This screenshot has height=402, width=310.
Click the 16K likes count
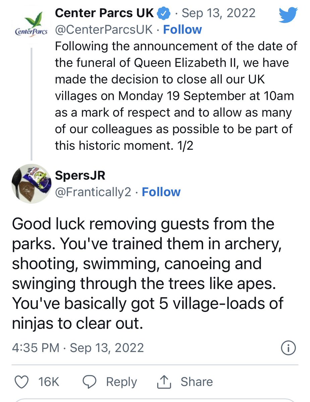[x=49, y=382]
